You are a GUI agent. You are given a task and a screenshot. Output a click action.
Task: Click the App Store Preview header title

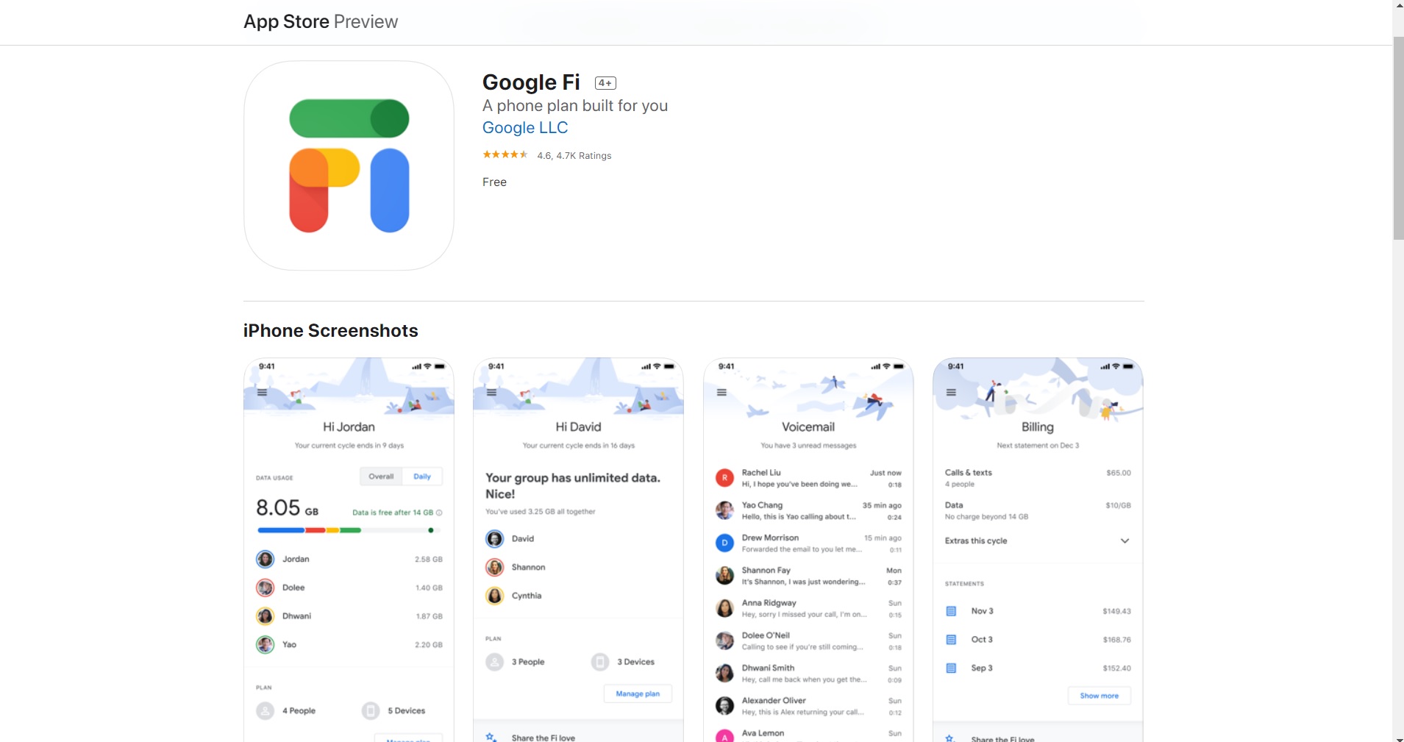click(321, 22)
